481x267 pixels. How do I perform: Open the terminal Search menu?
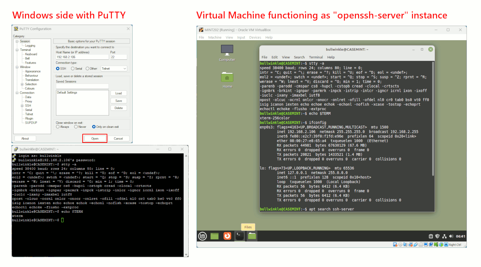click(299, 57)
